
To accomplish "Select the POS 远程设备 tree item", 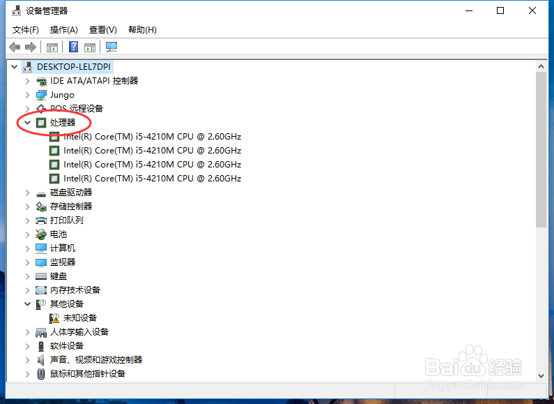I will (x=77, y=109).
